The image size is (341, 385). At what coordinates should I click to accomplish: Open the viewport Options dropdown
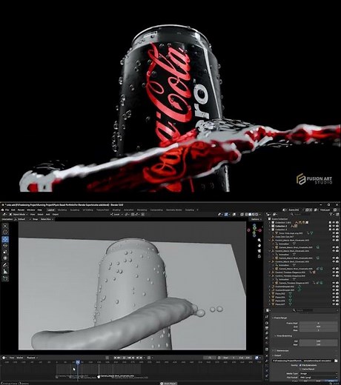pyautogui.click(x=256, y=219)
